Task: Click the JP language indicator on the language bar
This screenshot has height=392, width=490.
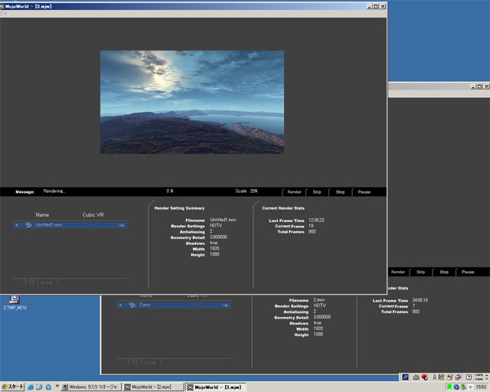Action: 405,377
